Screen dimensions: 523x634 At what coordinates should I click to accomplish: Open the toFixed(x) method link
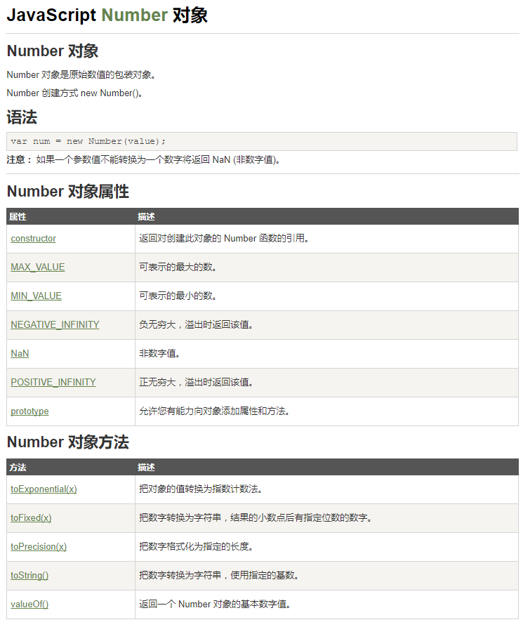click(x=31, y=518)
